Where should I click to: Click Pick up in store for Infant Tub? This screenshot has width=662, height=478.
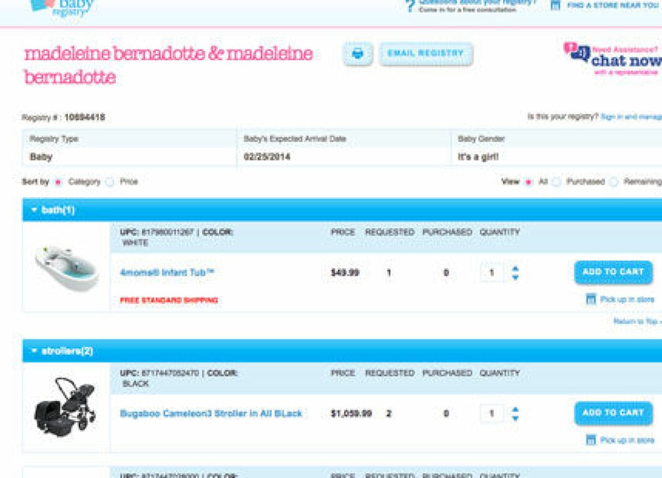[x=628, y=299]
